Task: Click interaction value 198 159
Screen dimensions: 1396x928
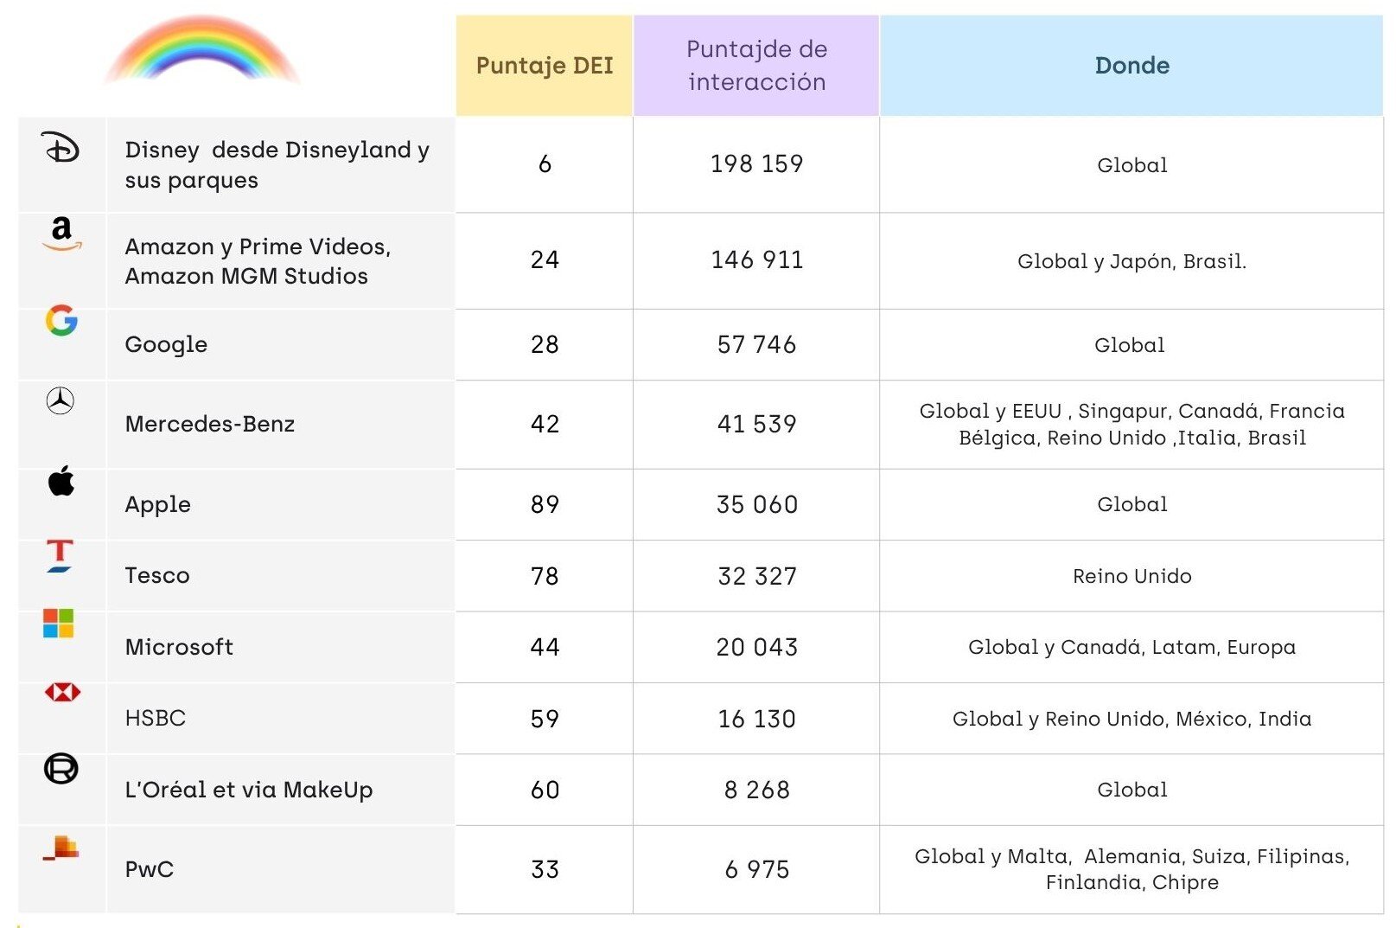Action: [x=756, y=163]
